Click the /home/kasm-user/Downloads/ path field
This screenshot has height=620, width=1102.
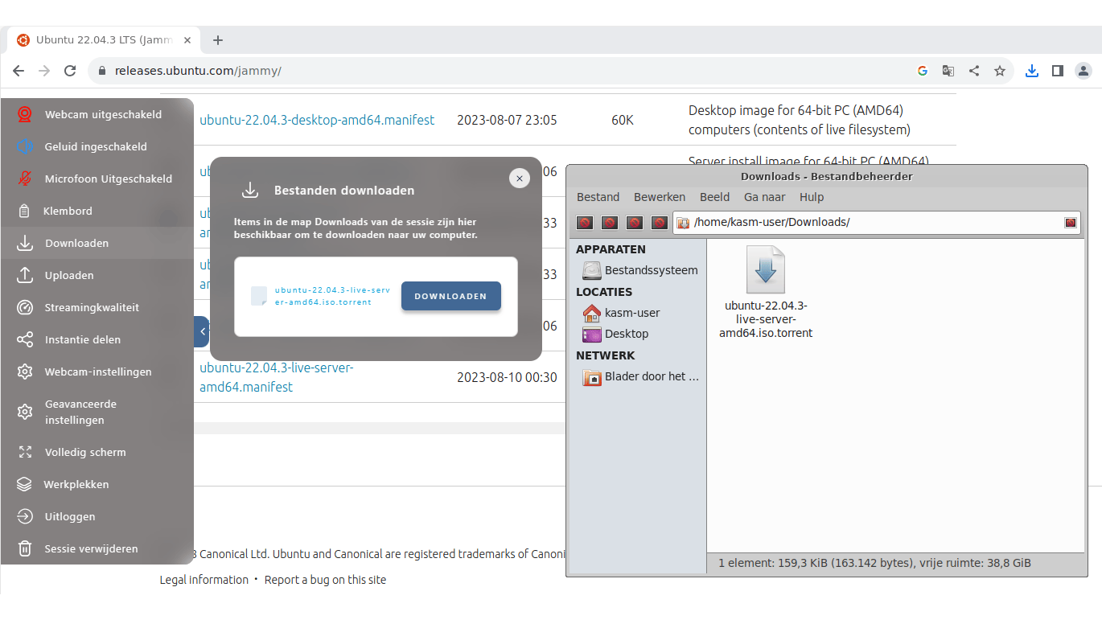pos(876,222)
